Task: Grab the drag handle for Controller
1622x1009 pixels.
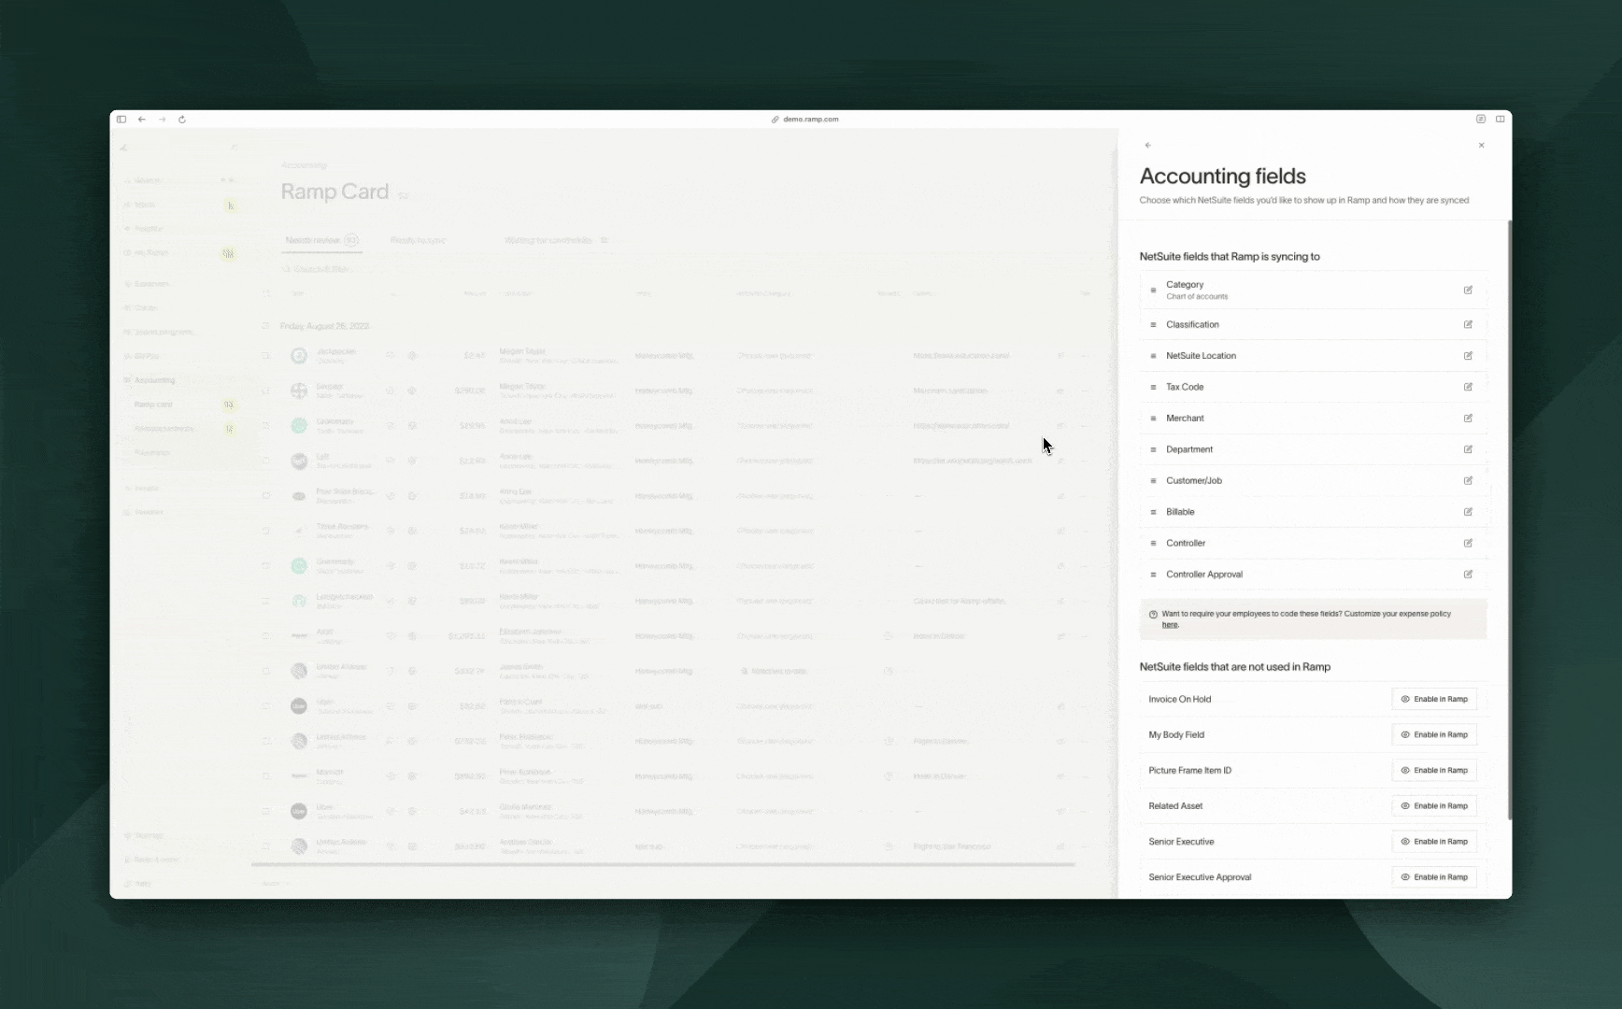Action: (1153, 543)
